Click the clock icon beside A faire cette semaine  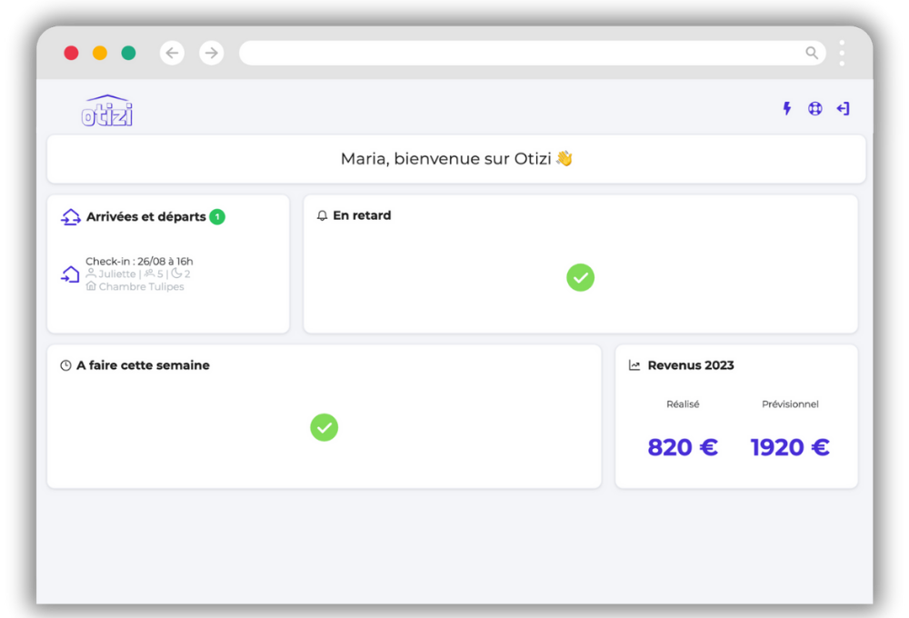tap(66, 365)
